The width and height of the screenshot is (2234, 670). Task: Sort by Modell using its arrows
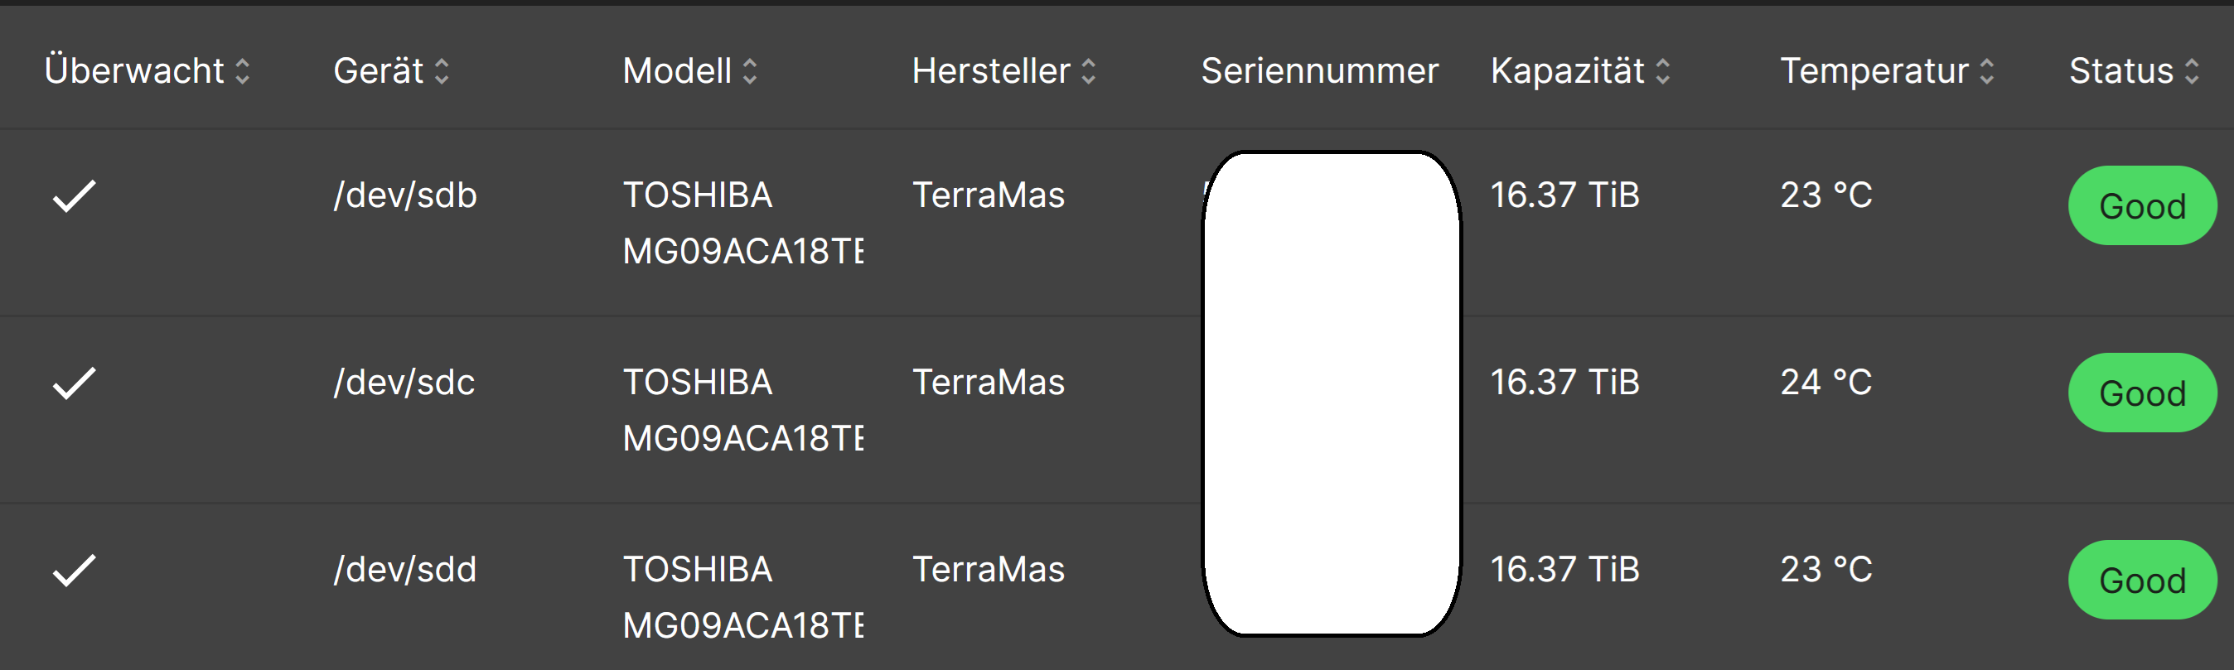750,71
